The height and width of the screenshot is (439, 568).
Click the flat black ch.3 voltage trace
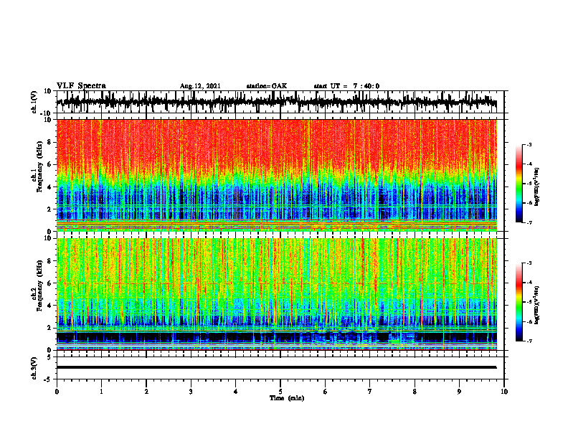point(276,367)
